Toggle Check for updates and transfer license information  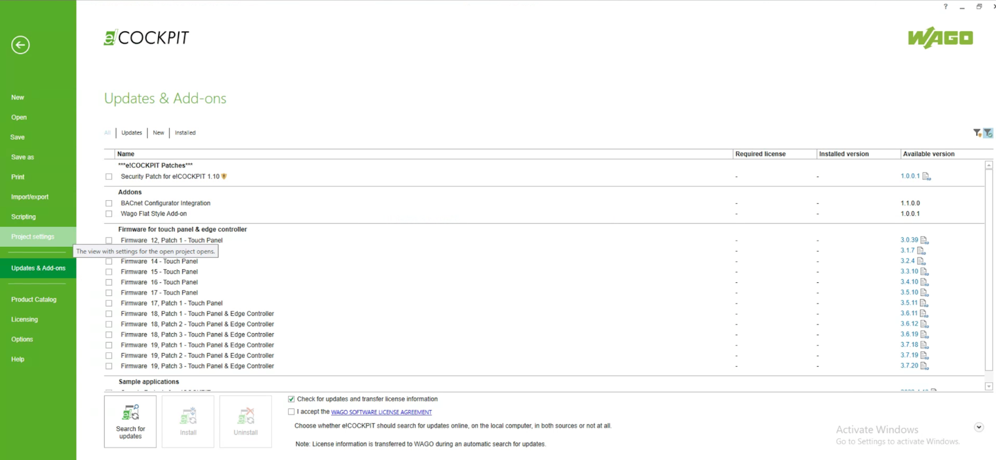pos(291,399)
